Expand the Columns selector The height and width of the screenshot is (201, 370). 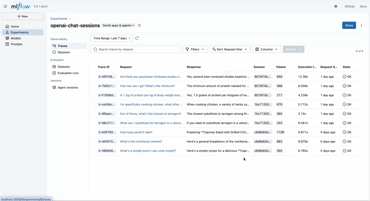pyautogui.click(x=266, y=49)
